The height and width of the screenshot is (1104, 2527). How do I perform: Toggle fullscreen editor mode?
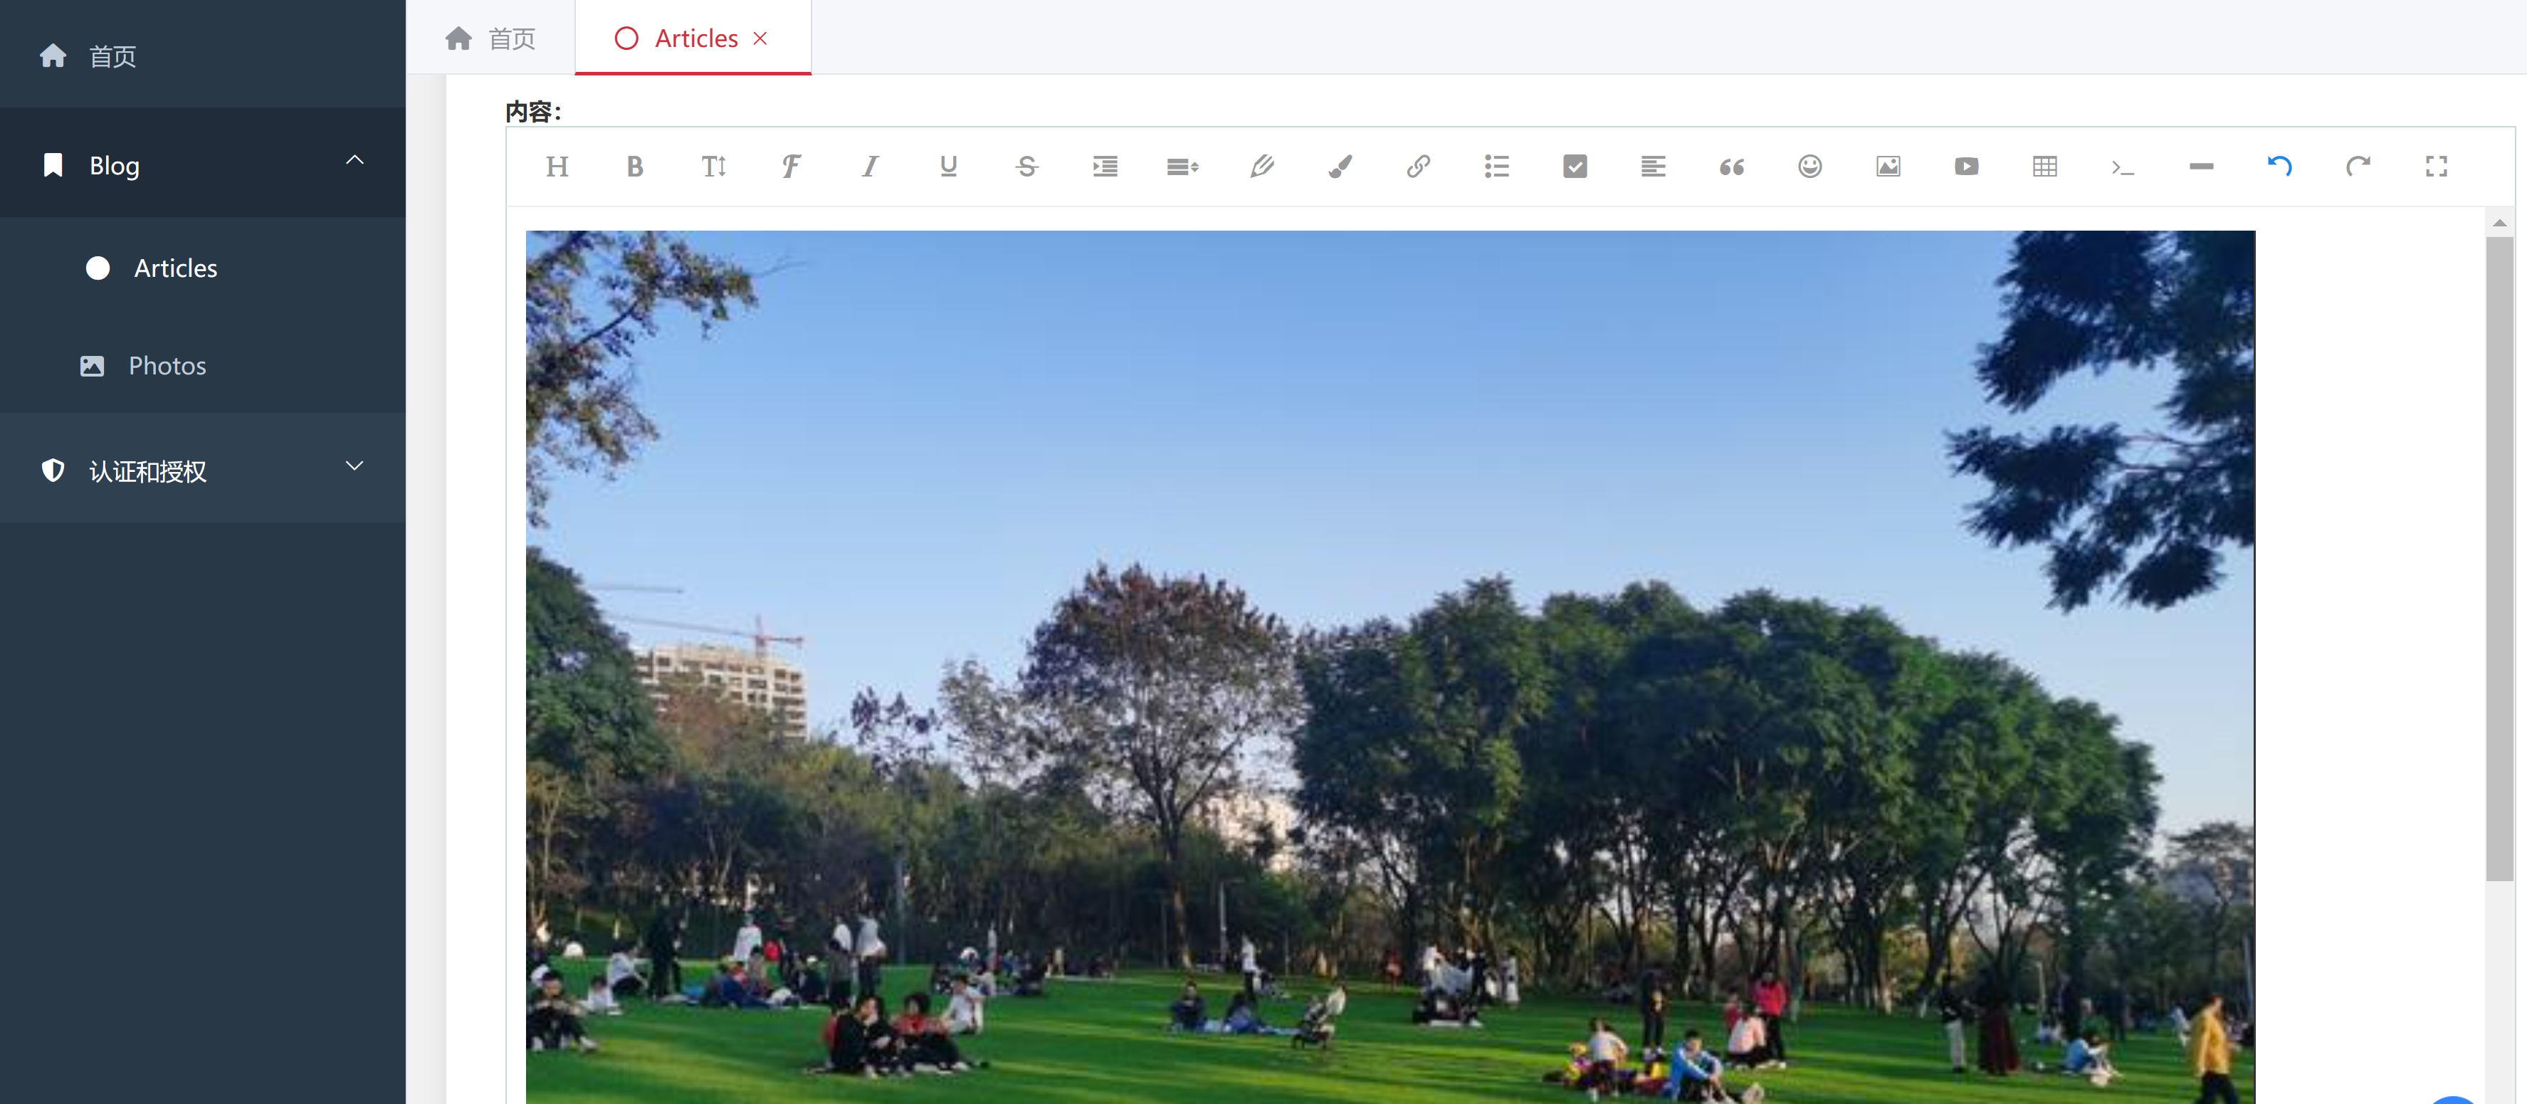tap(2437, 167)
